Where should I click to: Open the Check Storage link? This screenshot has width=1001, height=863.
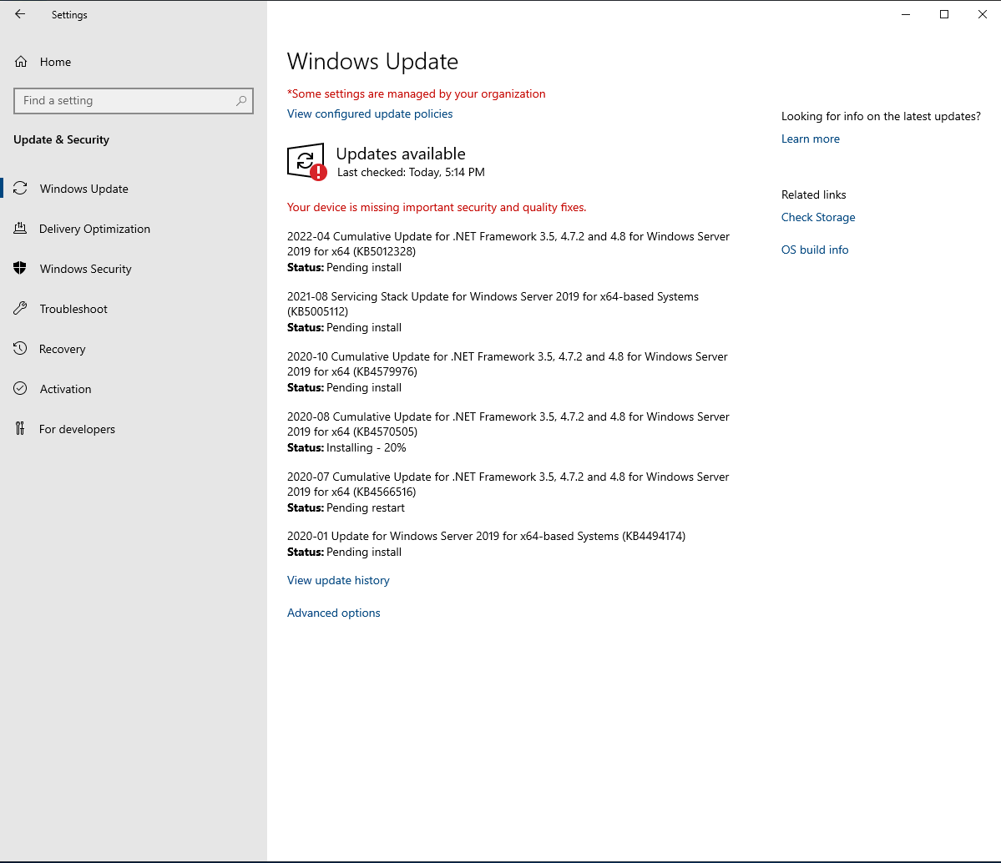pyautogui.click(x=818, y=217)
